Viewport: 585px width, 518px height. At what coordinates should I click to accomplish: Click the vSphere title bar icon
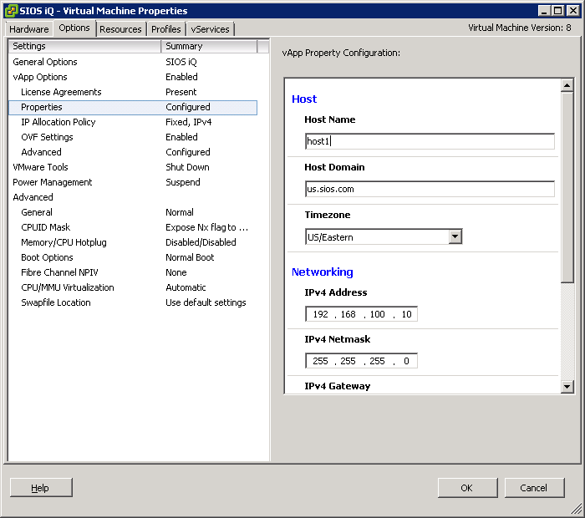[11, 10]
